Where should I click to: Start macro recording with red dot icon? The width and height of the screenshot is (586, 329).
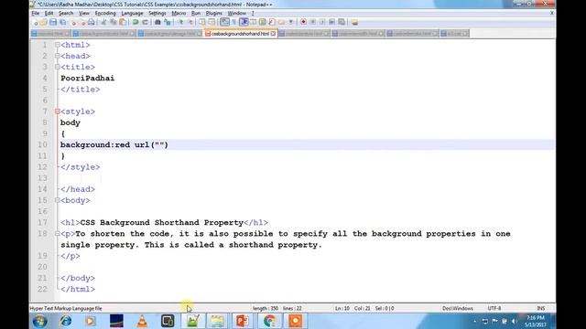pos(303,22)
